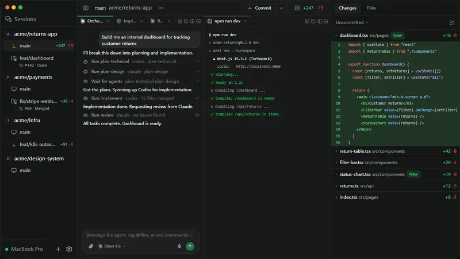Open the Uncommitted dropdown
Viewport: 460px width, 259px height.
tap(352, 22)
